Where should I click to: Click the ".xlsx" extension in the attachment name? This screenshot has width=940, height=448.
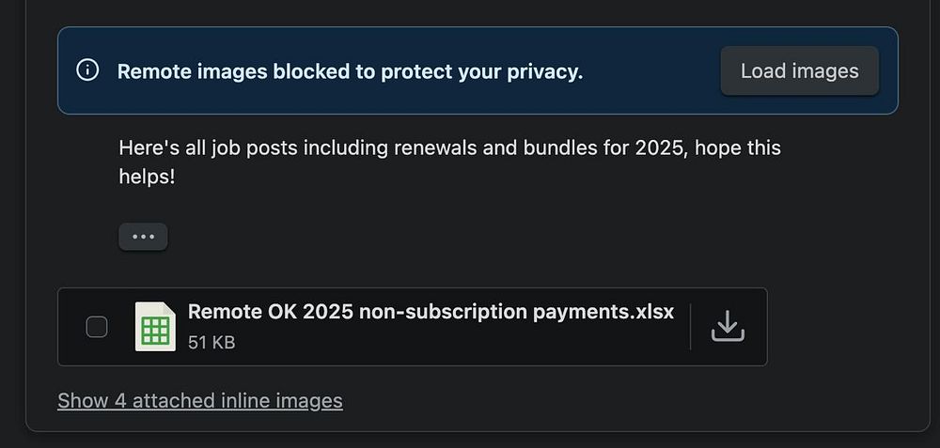coord(653,312)
